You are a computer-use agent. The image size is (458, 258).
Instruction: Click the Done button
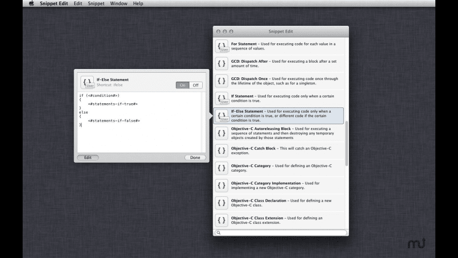195,157
